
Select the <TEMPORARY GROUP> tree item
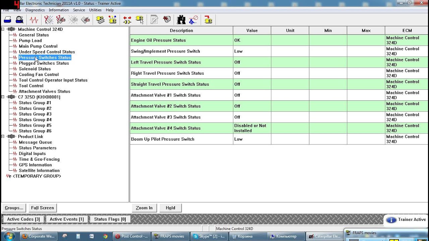point(37,176)
